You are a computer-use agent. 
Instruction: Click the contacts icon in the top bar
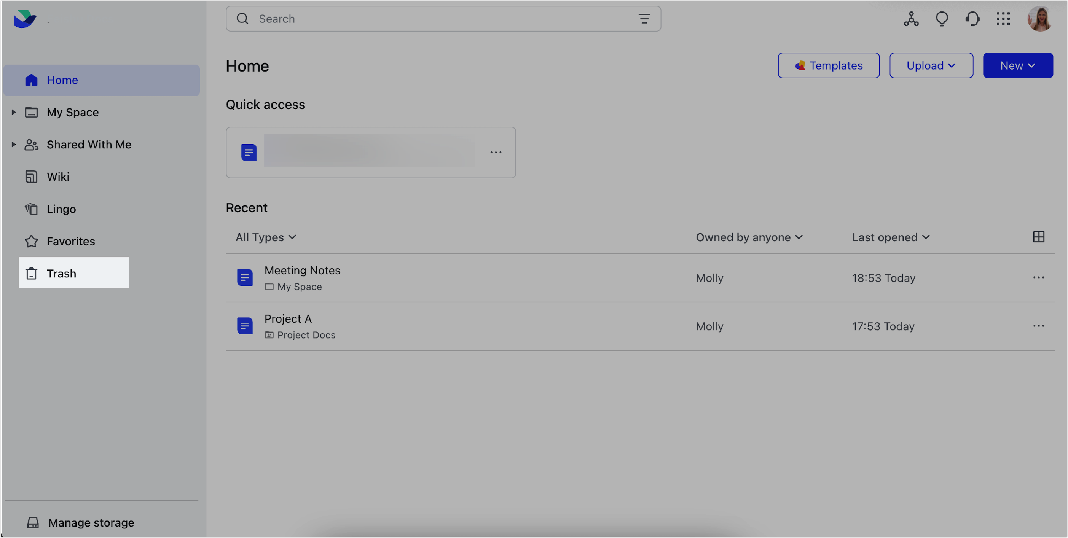pyautogui.click(x=910, y=19)
